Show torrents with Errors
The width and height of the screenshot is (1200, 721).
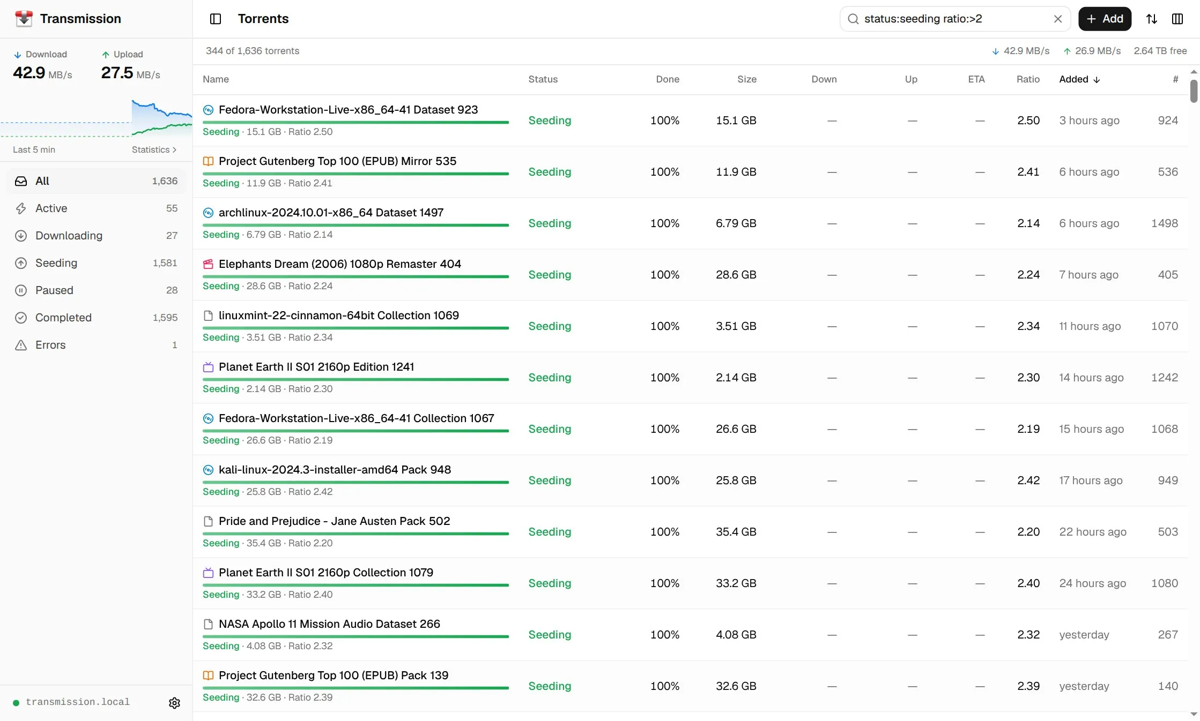(96, 345)
